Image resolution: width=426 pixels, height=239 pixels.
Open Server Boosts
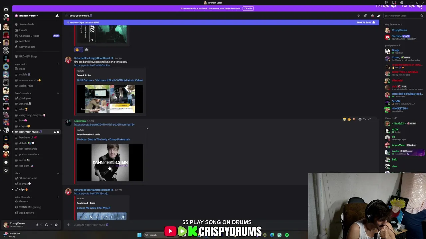click(x=27, y=47)
